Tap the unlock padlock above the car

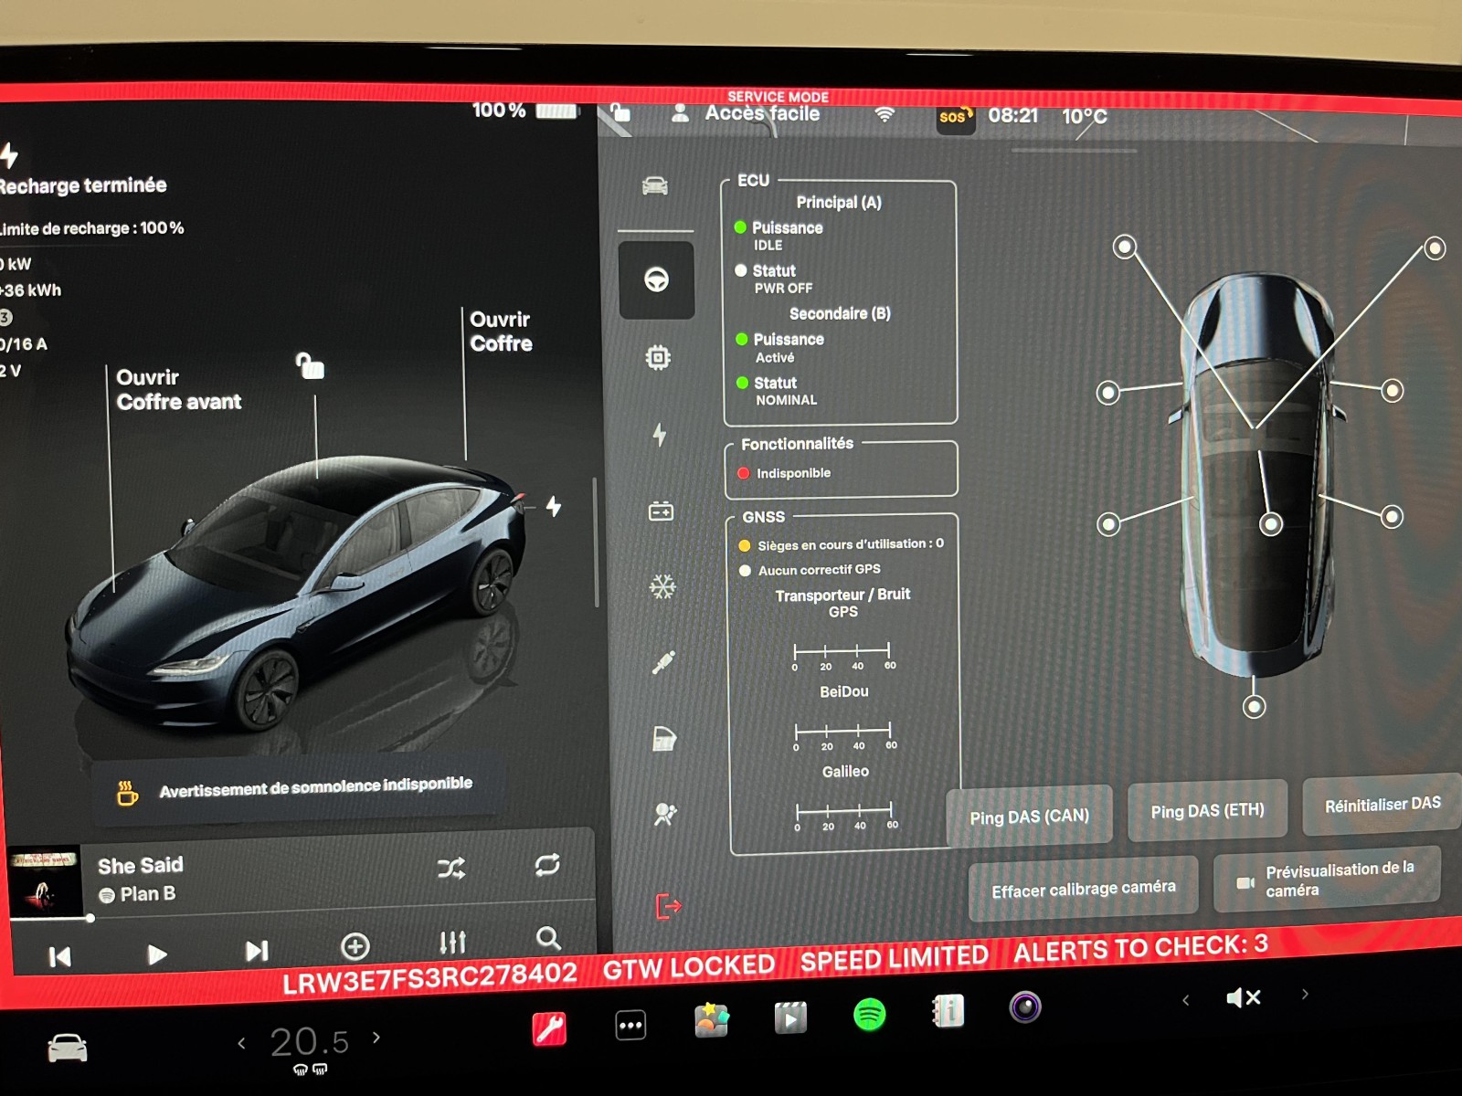(x=311, y=365)
